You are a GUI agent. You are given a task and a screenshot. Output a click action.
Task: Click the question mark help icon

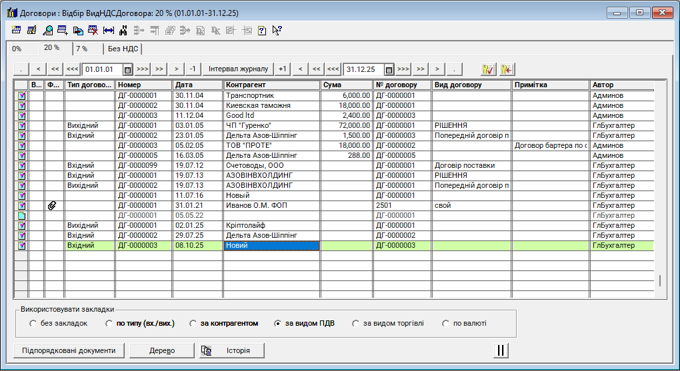point(262,30)
